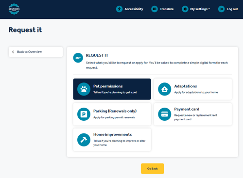Screen dimensions: 243x178
Task: Click 'Apply for parking permit renewals' text
Action: click(x=114, y=117)
